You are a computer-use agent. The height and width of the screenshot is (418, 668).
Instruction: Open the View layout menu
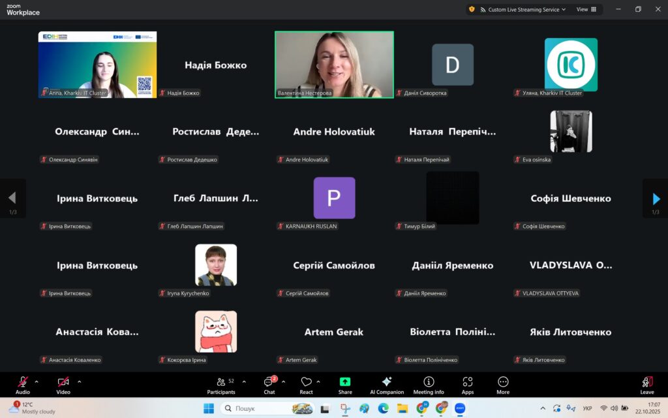[x=585, y=10]
